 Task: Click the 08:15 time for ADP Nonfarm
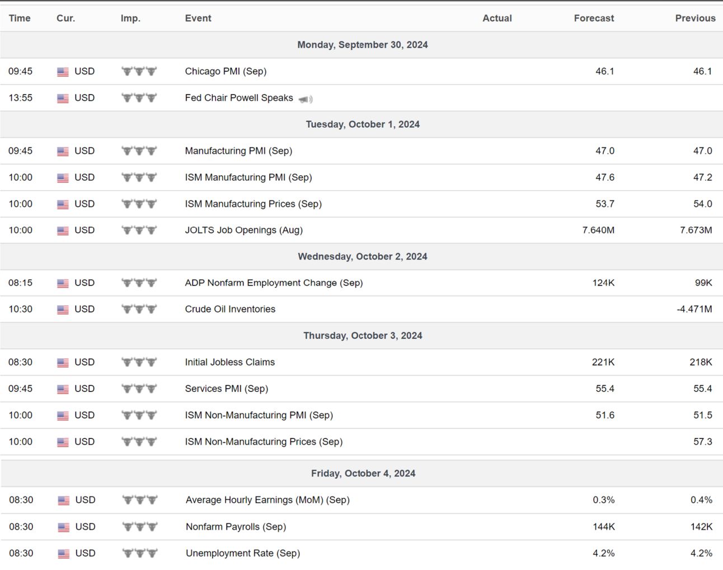[x=20, y=282]
